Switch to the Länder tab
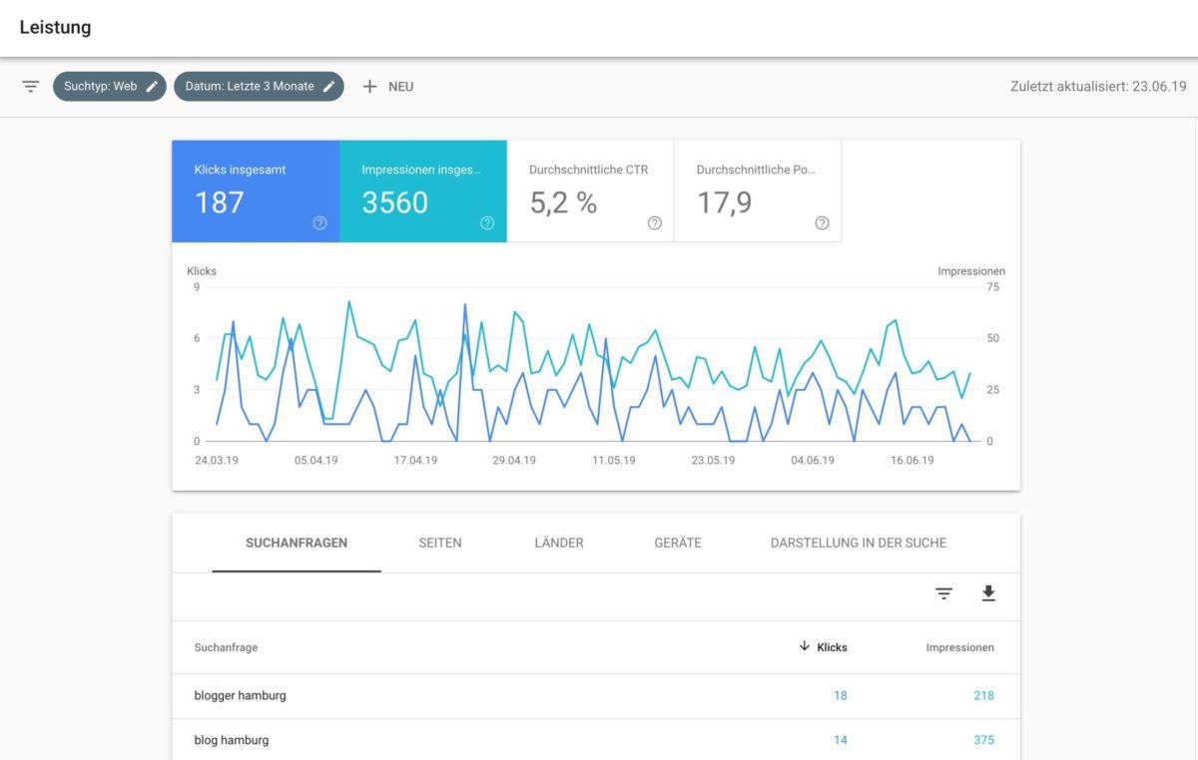Screen dimensions: 1198x760 point(559,544)
